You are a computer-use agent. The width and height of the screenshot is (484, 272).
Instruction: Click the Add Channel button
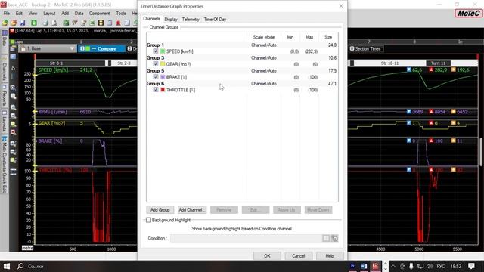tap(191, 210)
